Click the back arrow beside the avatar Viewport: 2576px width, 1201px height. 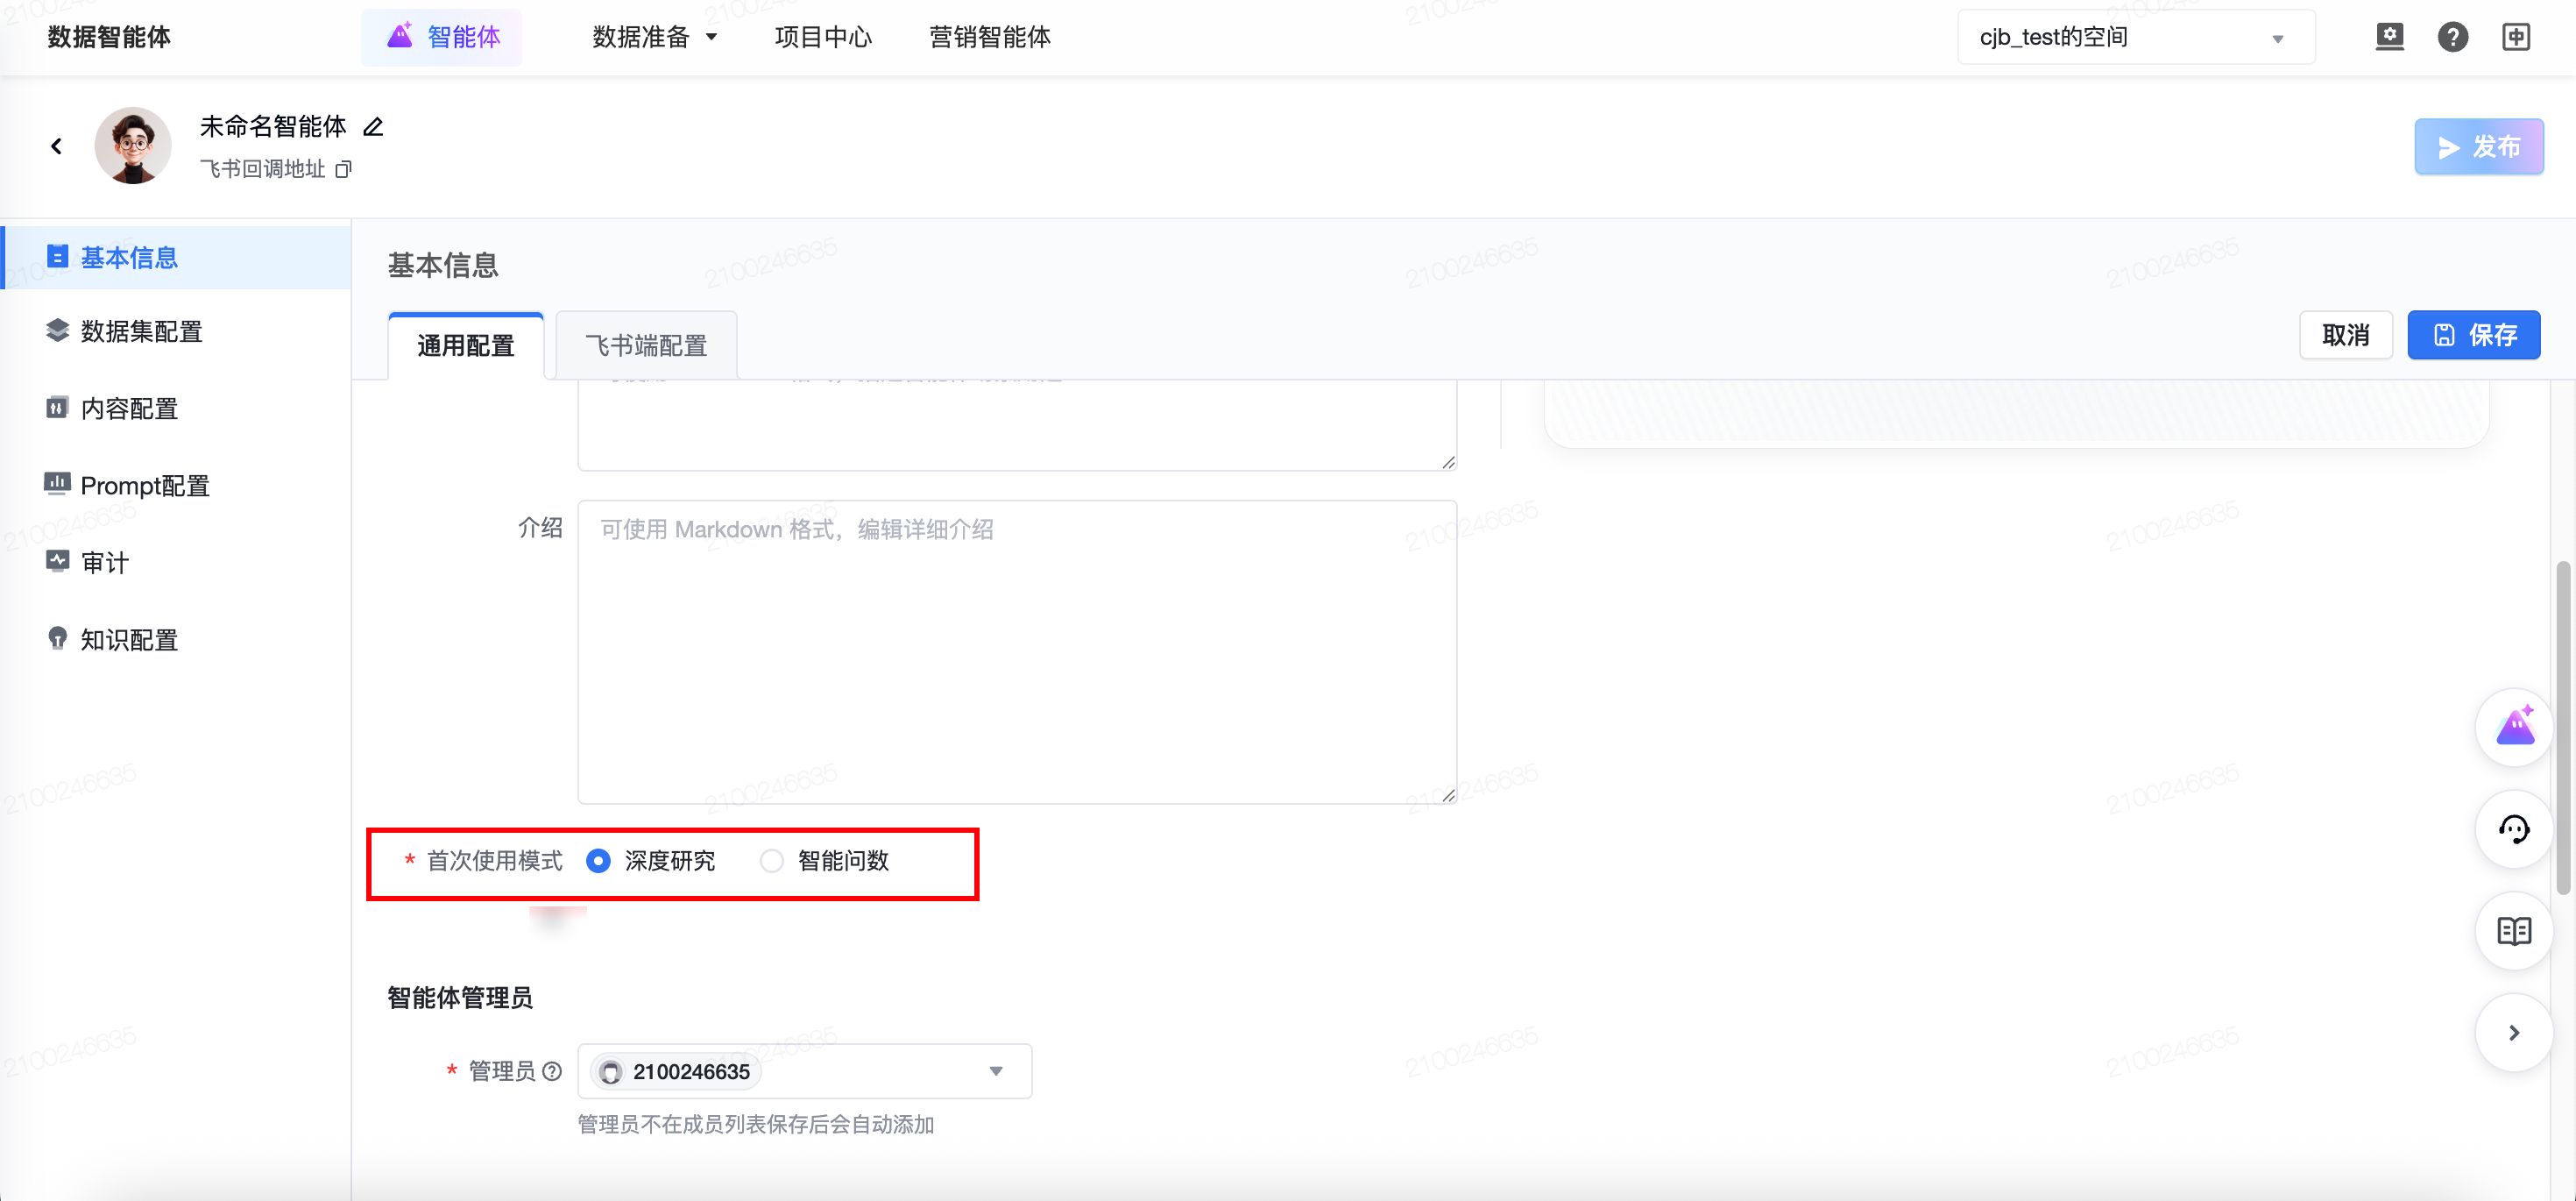[x=57, y=146]
